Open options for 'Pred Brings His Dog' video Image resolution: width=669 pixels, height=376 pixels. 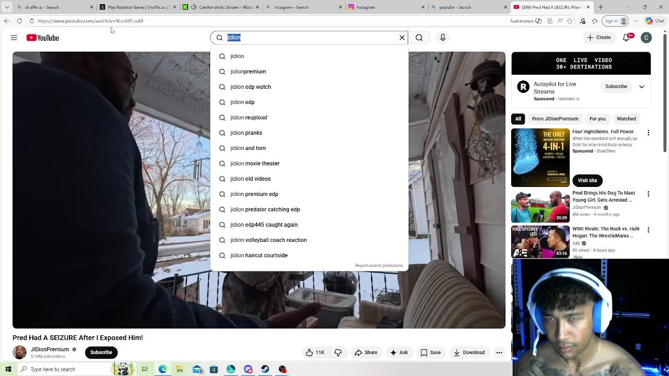click(x=649, y=194)
